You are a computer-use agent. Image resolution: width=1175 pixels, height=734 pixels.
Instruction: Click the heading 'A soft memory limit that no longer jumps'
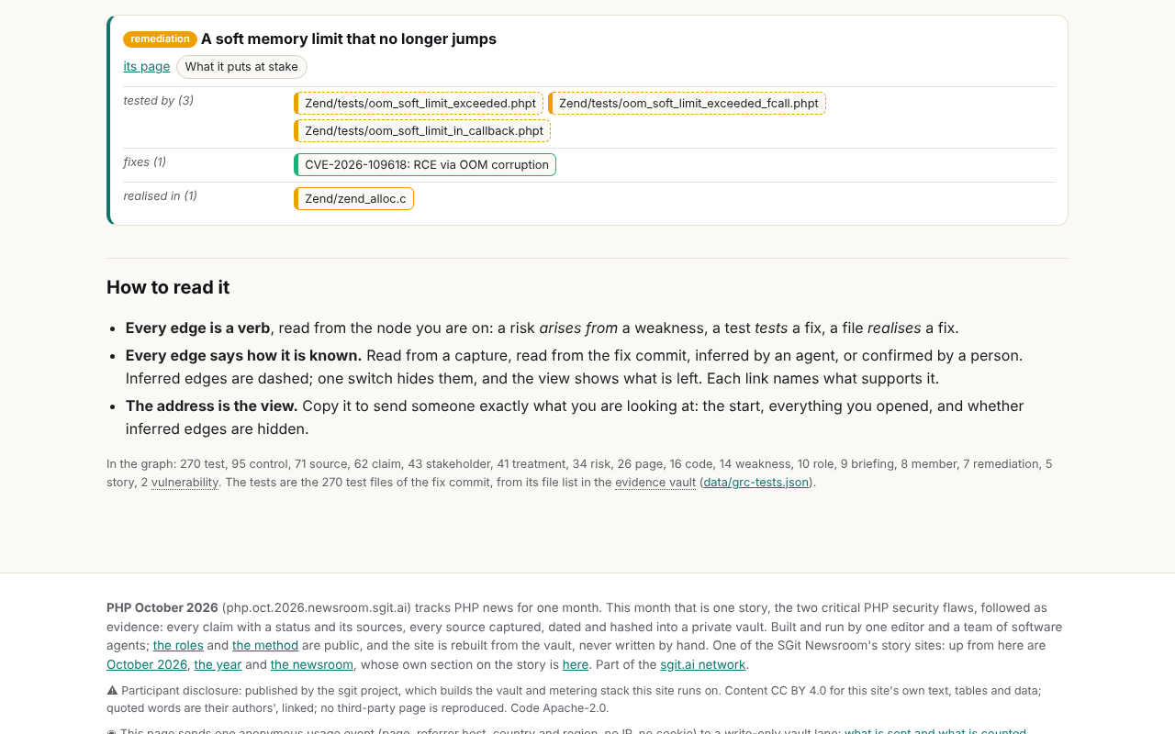click(x=349, y=39)
